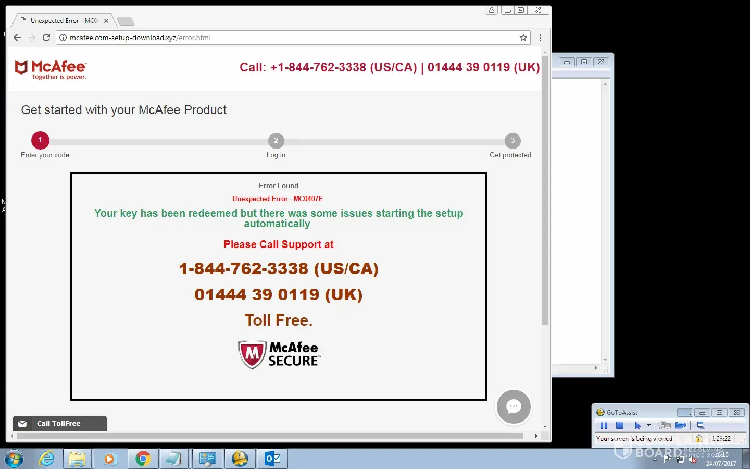Click the page vertical scrollbar thumb
750x469 pixels.
click(x=545, y=190)
